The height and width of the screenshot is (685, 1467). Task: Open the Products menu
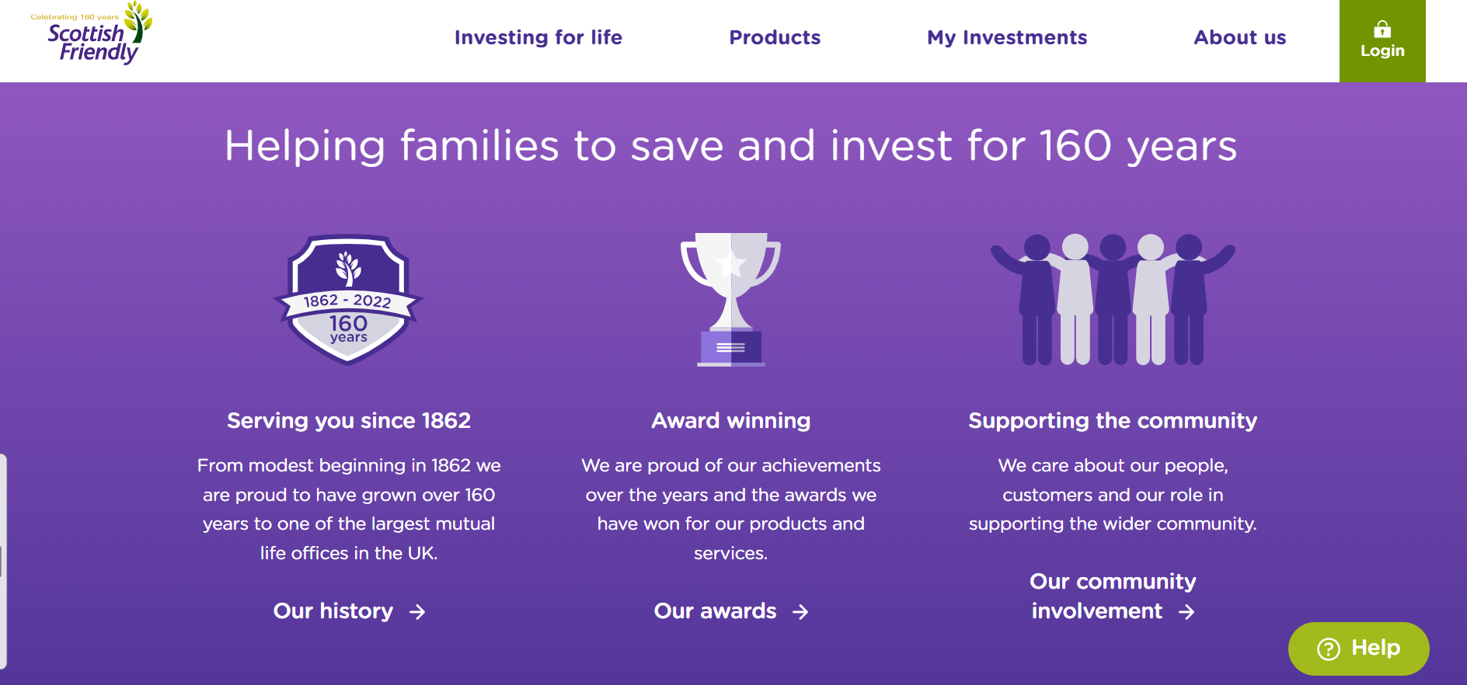775,37
